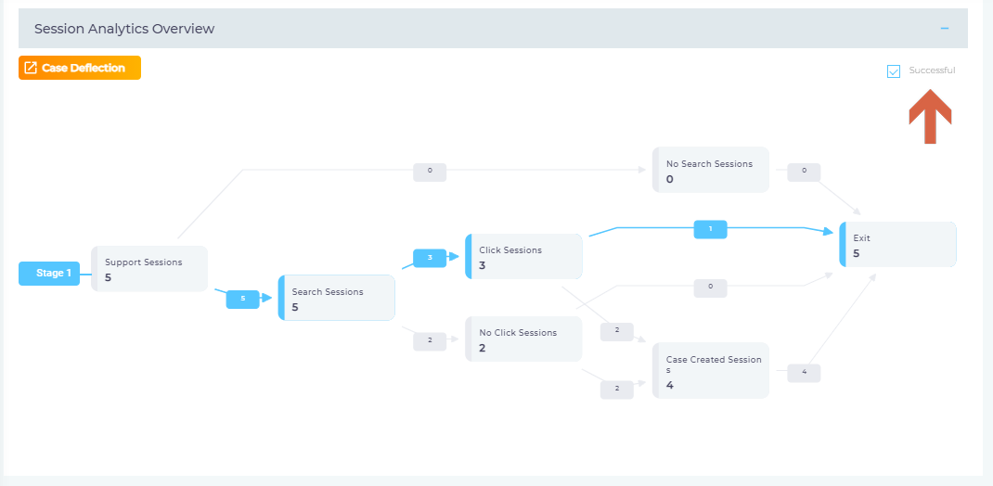
Task: Click the Support to Search flow badge 5
Action: (243, 299)
